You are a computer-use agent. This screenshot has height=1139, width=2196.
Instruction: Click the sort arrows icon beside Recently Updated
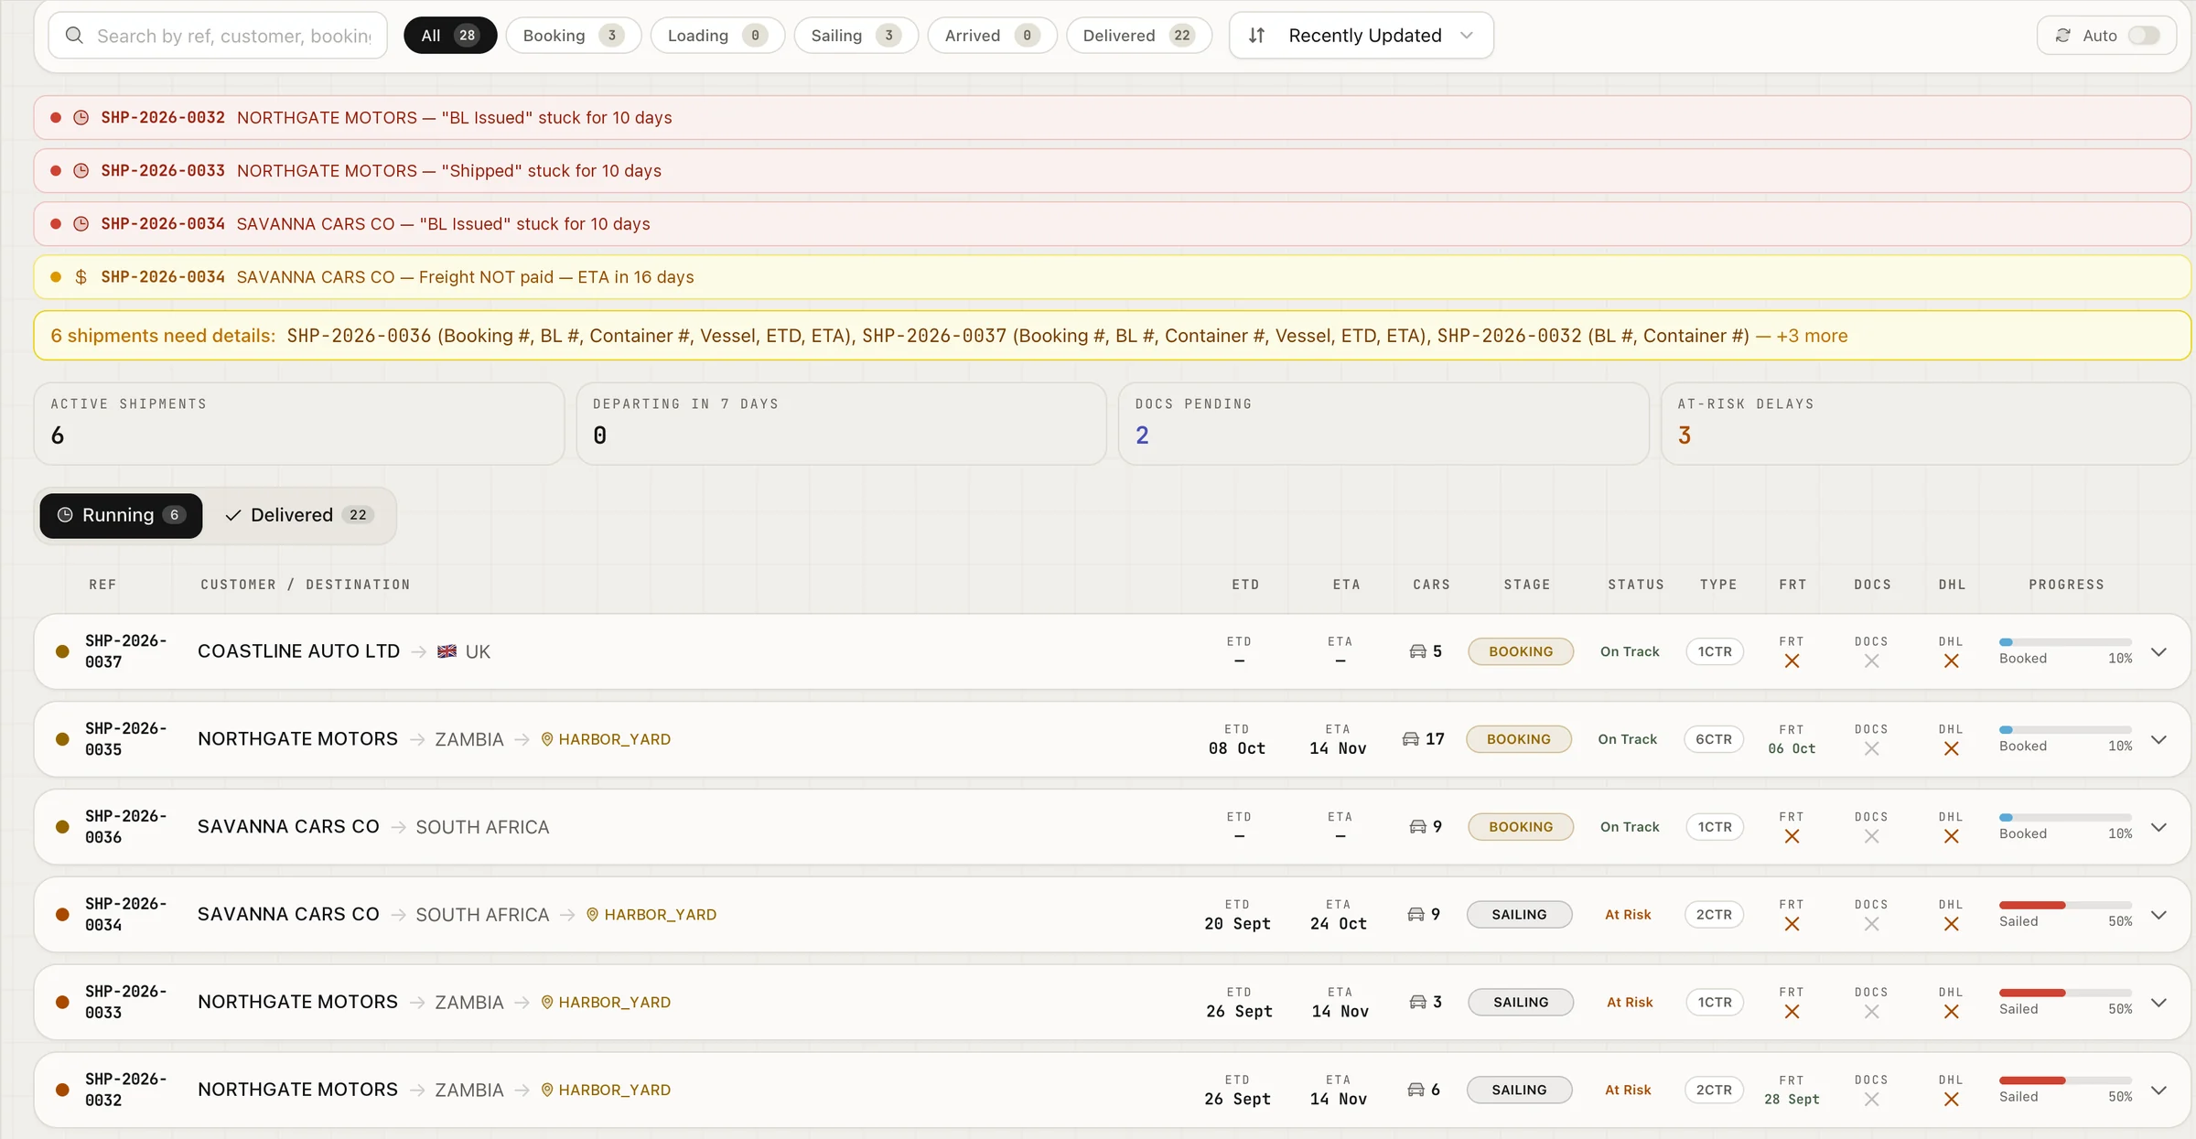[x=1257, y=36]
